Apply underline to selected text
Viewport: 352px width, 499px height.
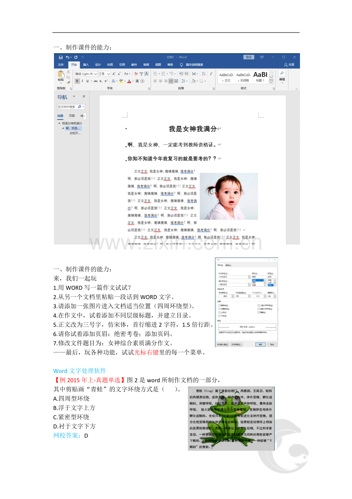coord(87,81)
